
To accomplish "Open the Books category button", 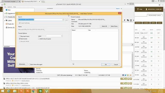I will (138, 23).
